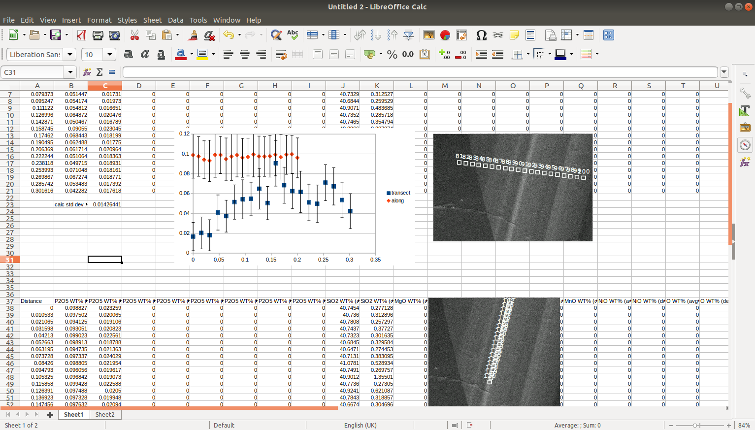This screenshot has height=430, width=755.
Task: Toggle bold text formatting
Action: pos(128,54)
